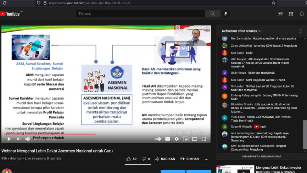
Task: Click the red video progress bar
Action: coord(50,134)
